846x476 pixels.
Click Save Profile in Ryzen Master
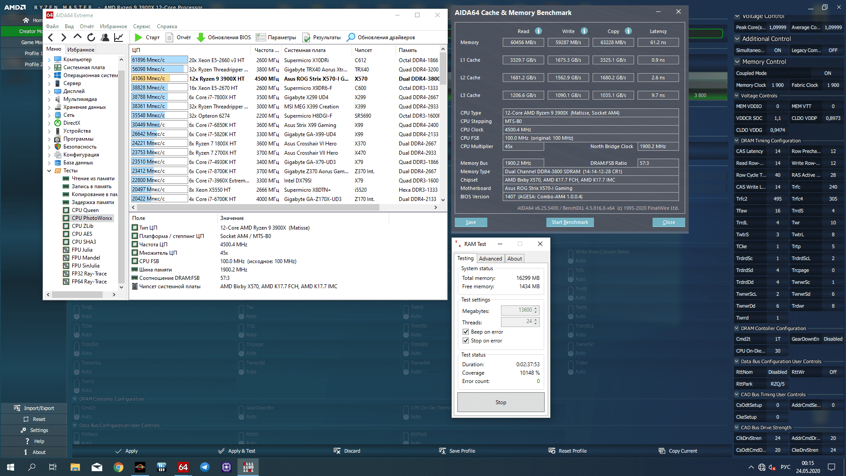point(457,451)
